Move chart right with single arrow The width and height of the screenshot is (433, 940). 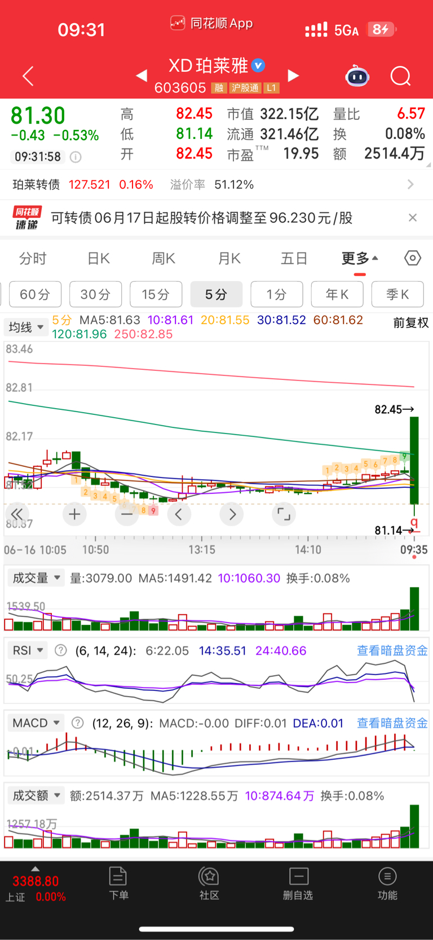pyautogui.click(x=232, y=514)
